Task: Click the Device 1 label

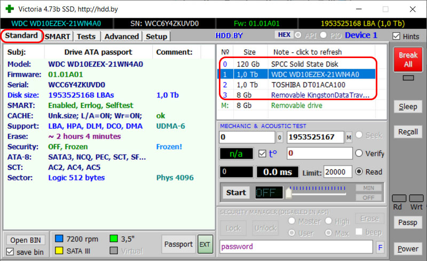Action: (361, 35)
